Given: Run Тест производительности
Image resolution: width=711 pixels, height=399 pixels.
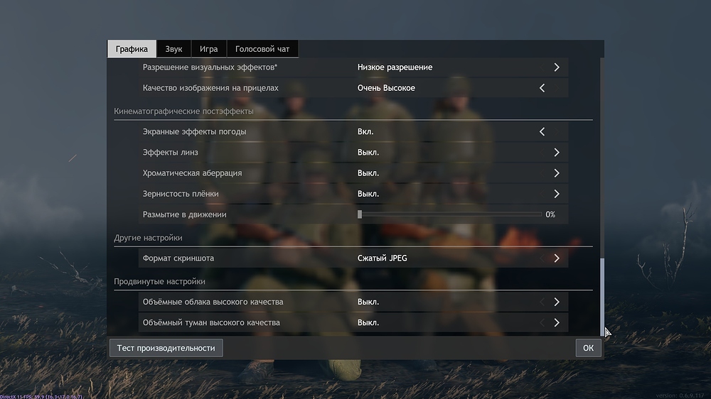Looking at the screenshot, I should pos(166,348).
